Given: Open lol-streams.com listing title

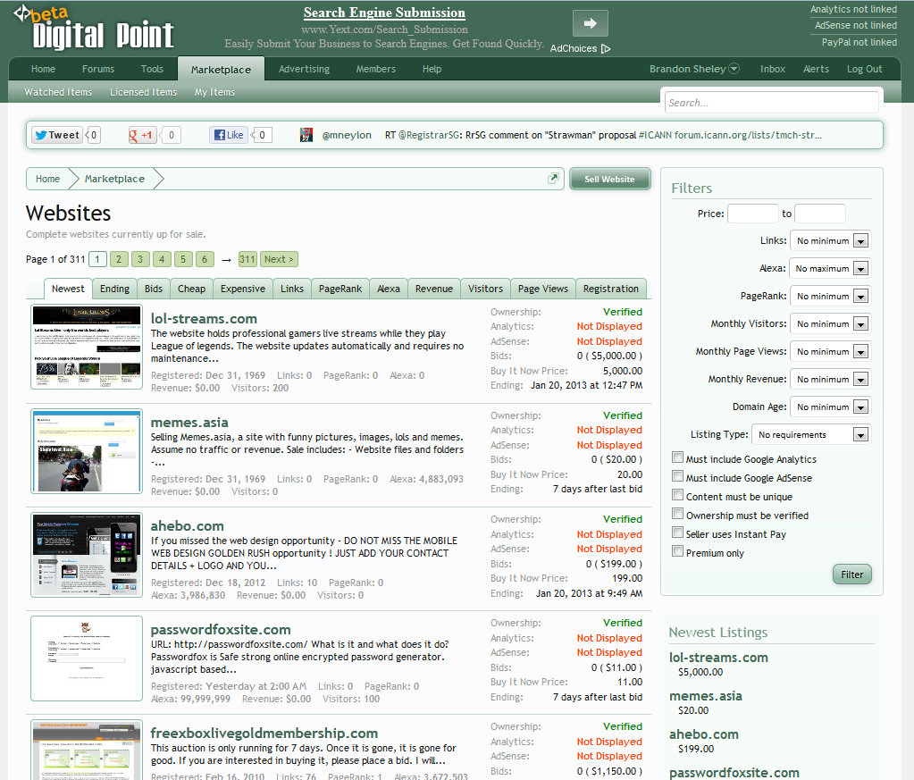Looking at the screenshot, I should (x=204, y=319).
